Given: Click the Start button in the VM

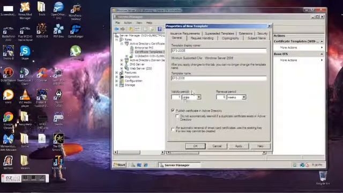Looking at the screenshot, I should click(x=120, y=165).
